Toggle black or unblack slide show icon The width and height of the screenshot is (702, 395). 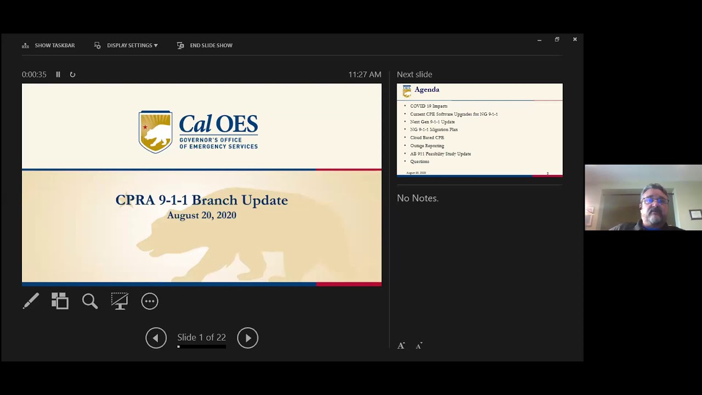click(120, 301)
